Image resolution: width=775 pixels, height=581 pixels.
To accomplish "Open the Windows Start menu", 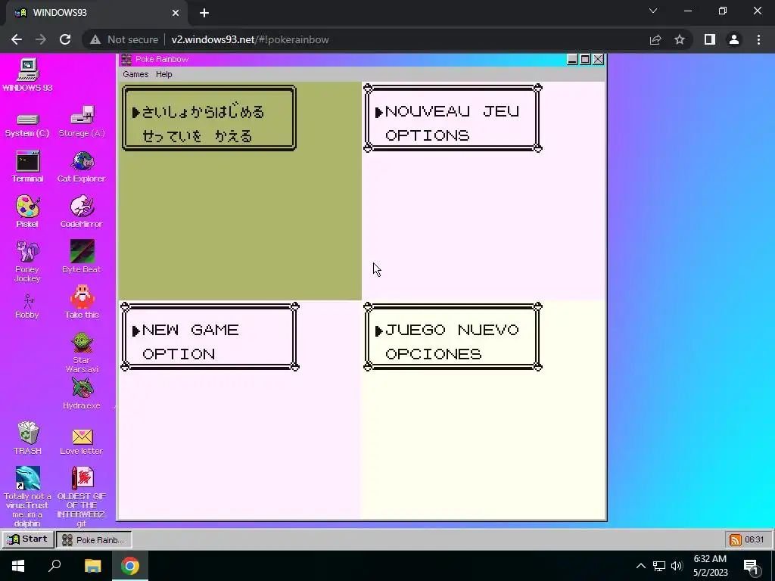I will [x=18, y=566].
